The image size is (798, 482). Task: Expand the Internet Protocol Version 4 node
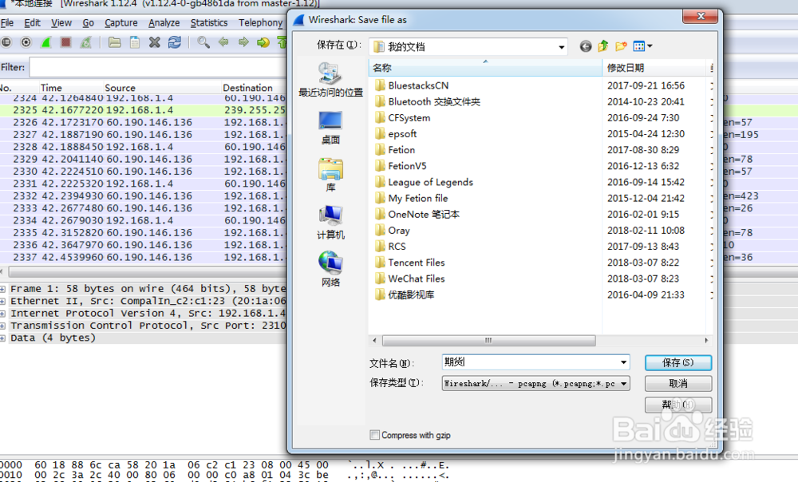click(3, 314)
